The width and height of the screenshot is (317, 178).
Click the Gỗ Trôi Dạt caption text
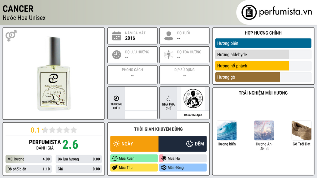click(302, 144)
